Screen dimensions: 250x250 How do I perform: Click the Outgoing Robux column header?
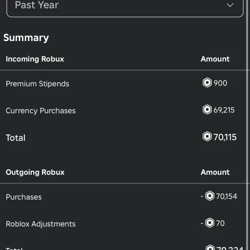coord(35,172)
